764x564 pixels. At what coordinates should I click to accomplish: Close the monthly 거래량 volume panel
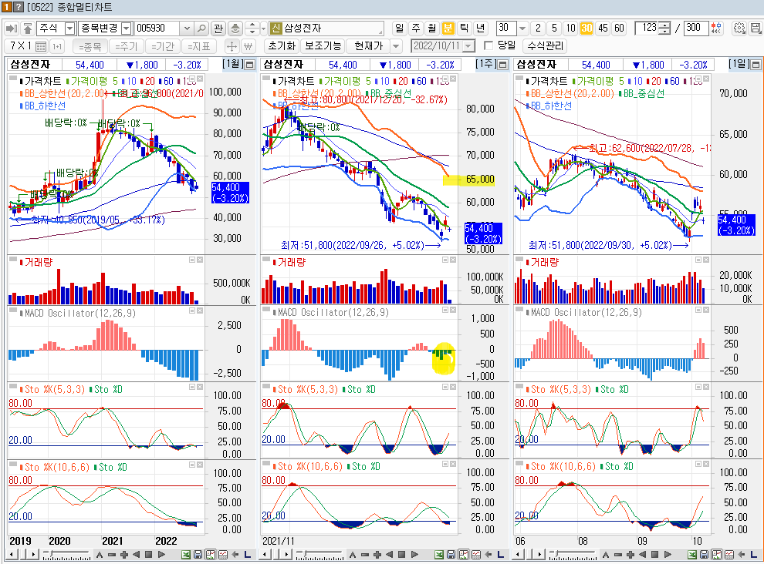tap(200, 260)
